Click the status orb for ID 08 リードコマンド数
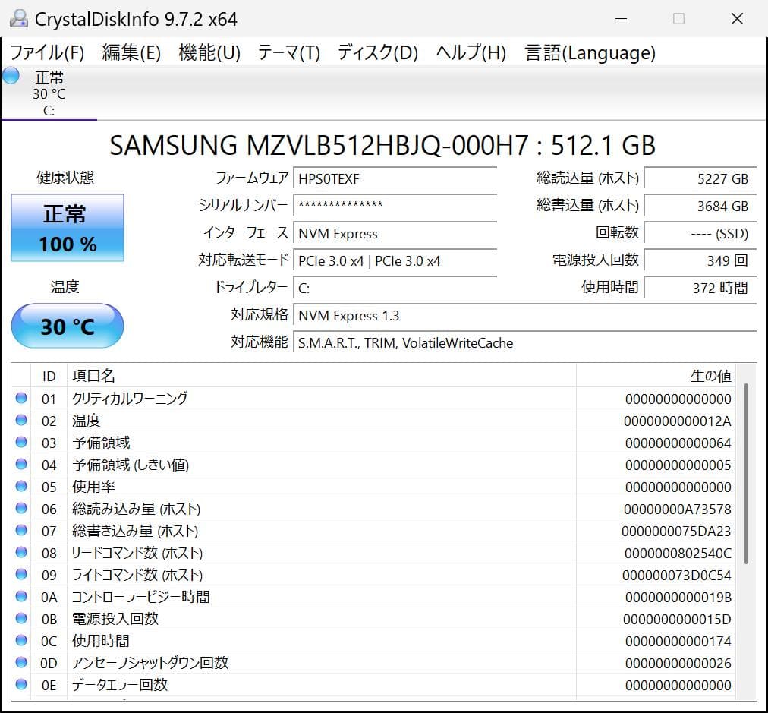 pyautogui.click(x=21, y=552)
